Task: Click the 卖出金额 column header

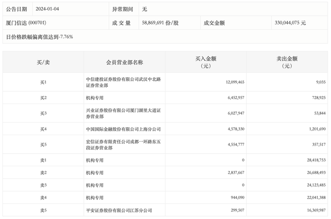Action: click(x=287, y=62)
